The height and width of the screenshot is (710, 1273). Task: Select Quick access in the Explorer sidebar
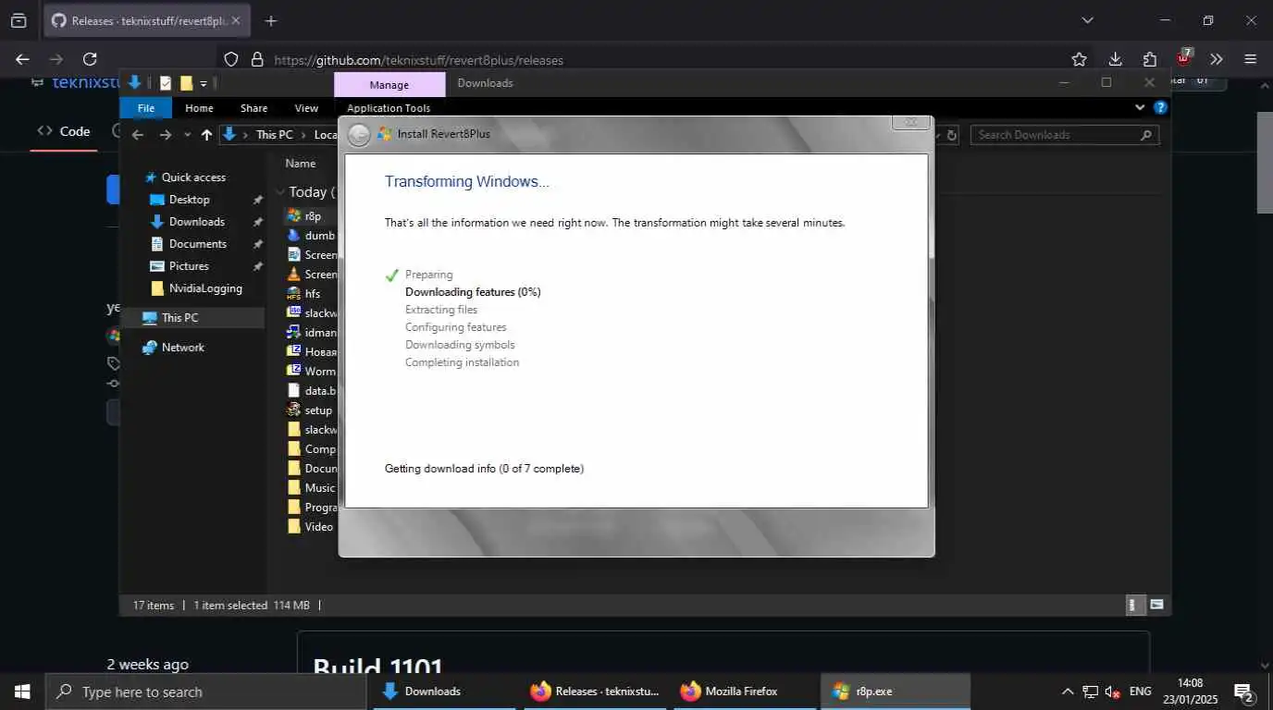tap(193, 177)
